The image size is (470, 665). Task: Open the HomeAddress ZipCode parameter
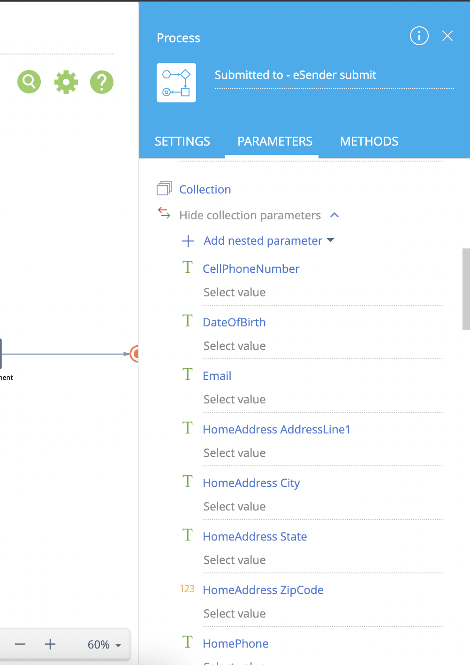[x=263, y=590]
